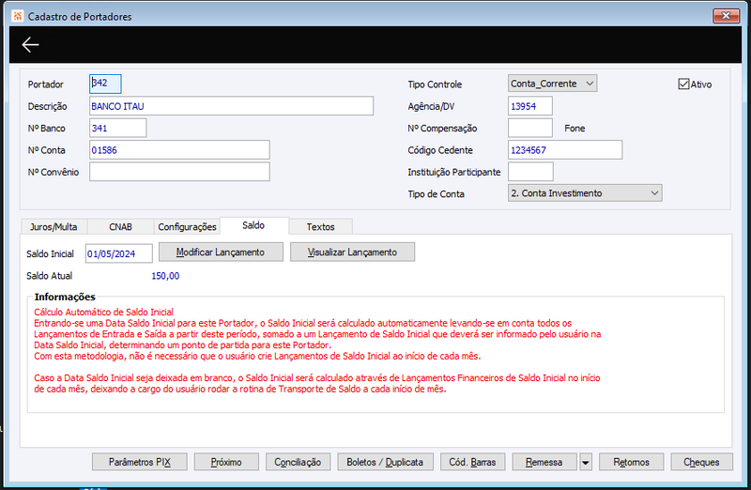Click the Informações heading
The image size is (751, 490).
pyautogui.click(x=65, y=297)
